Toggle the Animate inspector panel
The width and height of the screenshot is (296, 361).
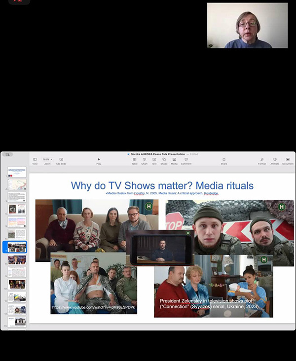(x=275, y=161)
